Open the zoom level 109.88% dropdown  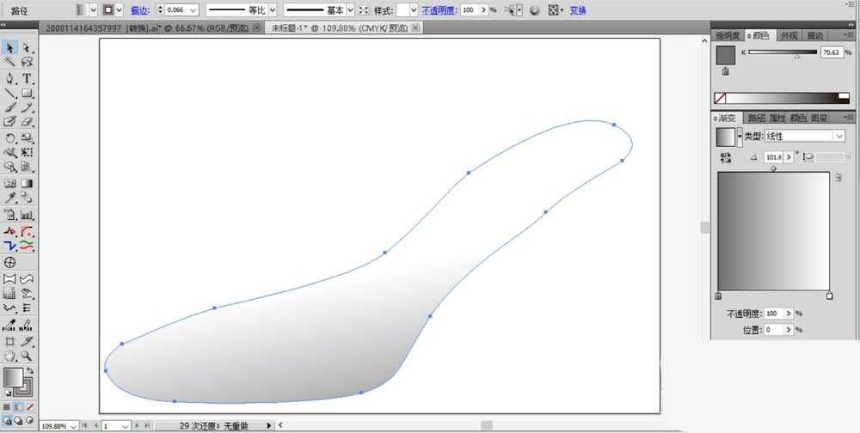pos(72,426)
